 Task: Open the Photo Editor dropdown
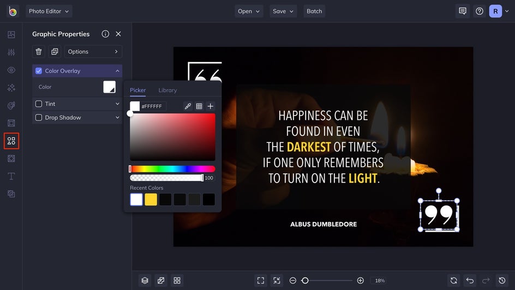49,11
